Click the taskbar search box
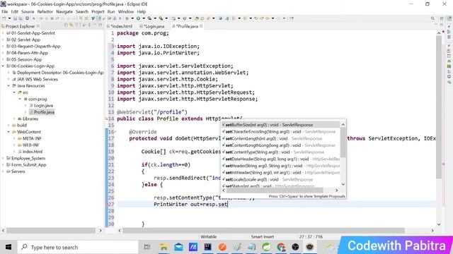Image resolution: width=453 pixels, height=254 pixels. coord(78,247)
